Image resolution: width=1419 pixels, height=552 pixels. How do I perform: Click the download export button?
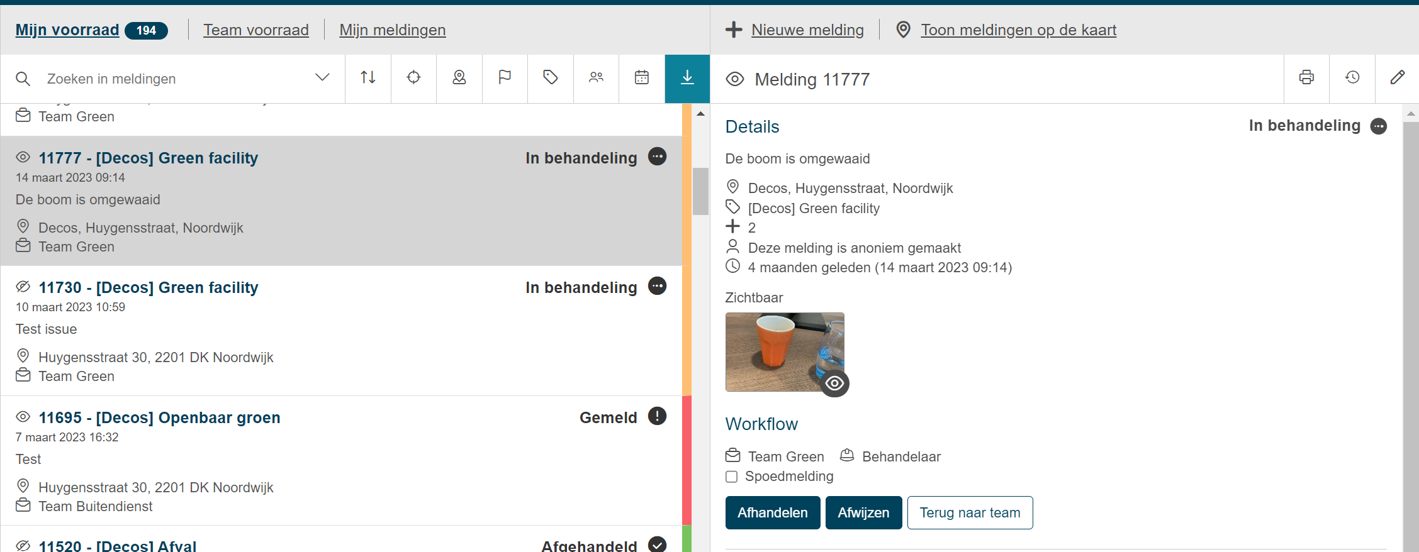tap(687, 78)
